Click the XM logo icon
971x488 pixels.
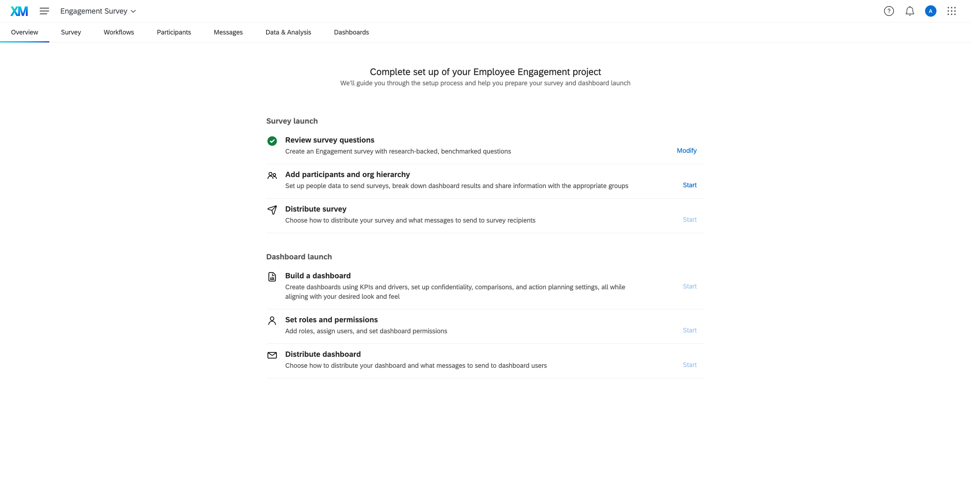tap(19, 11)
